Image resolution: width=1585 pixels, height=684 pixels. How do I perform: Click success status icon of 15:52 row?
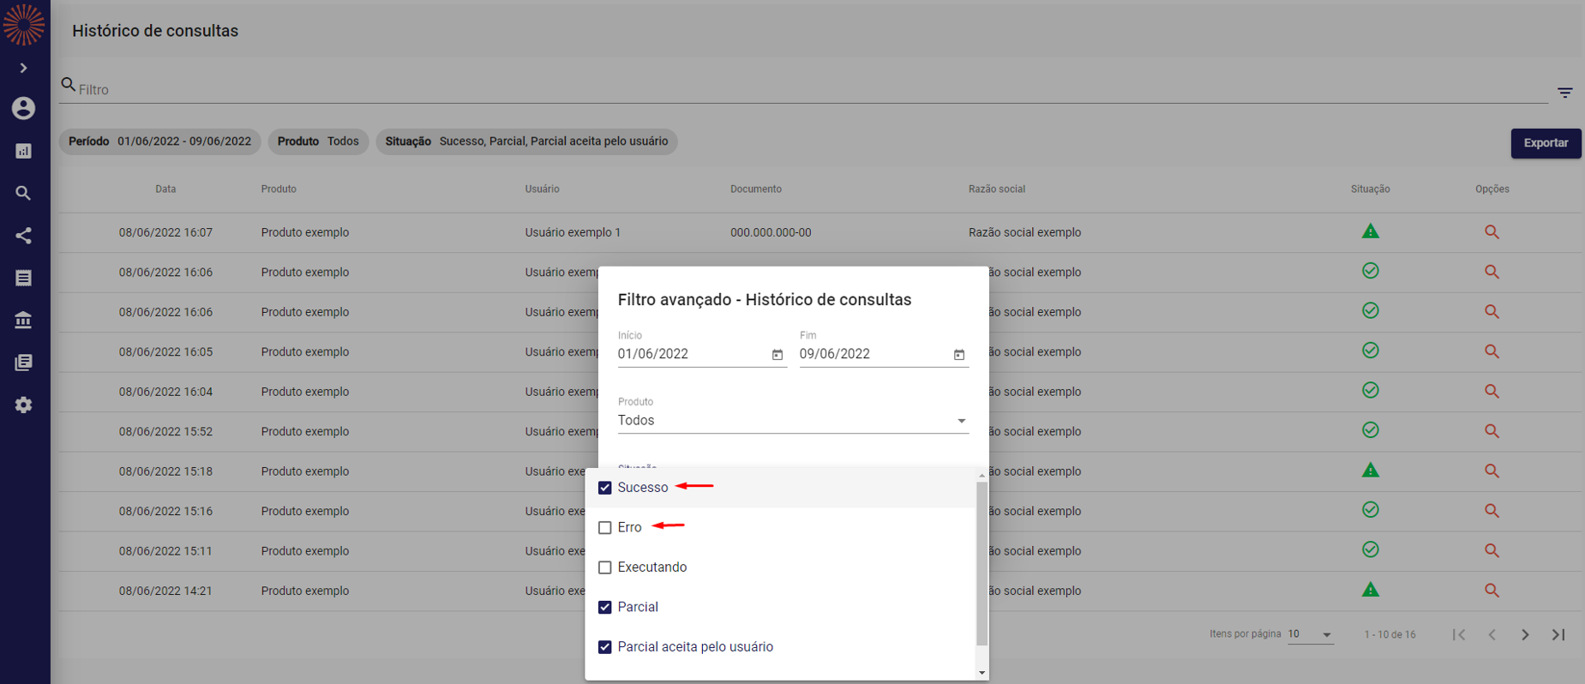click(x=1370, y=430)
